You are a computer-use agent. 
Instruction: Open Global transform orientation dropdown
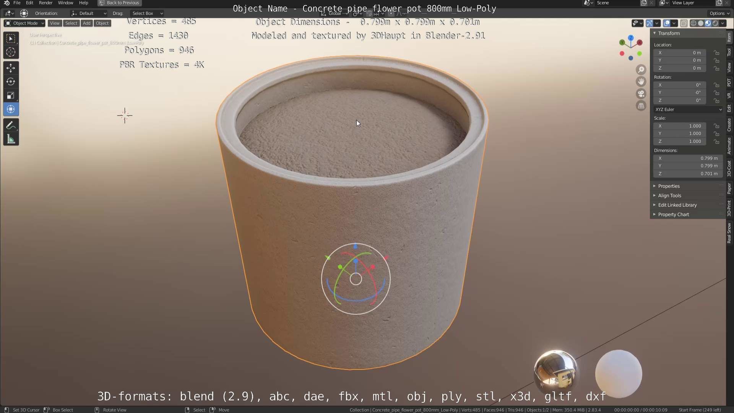335,13
